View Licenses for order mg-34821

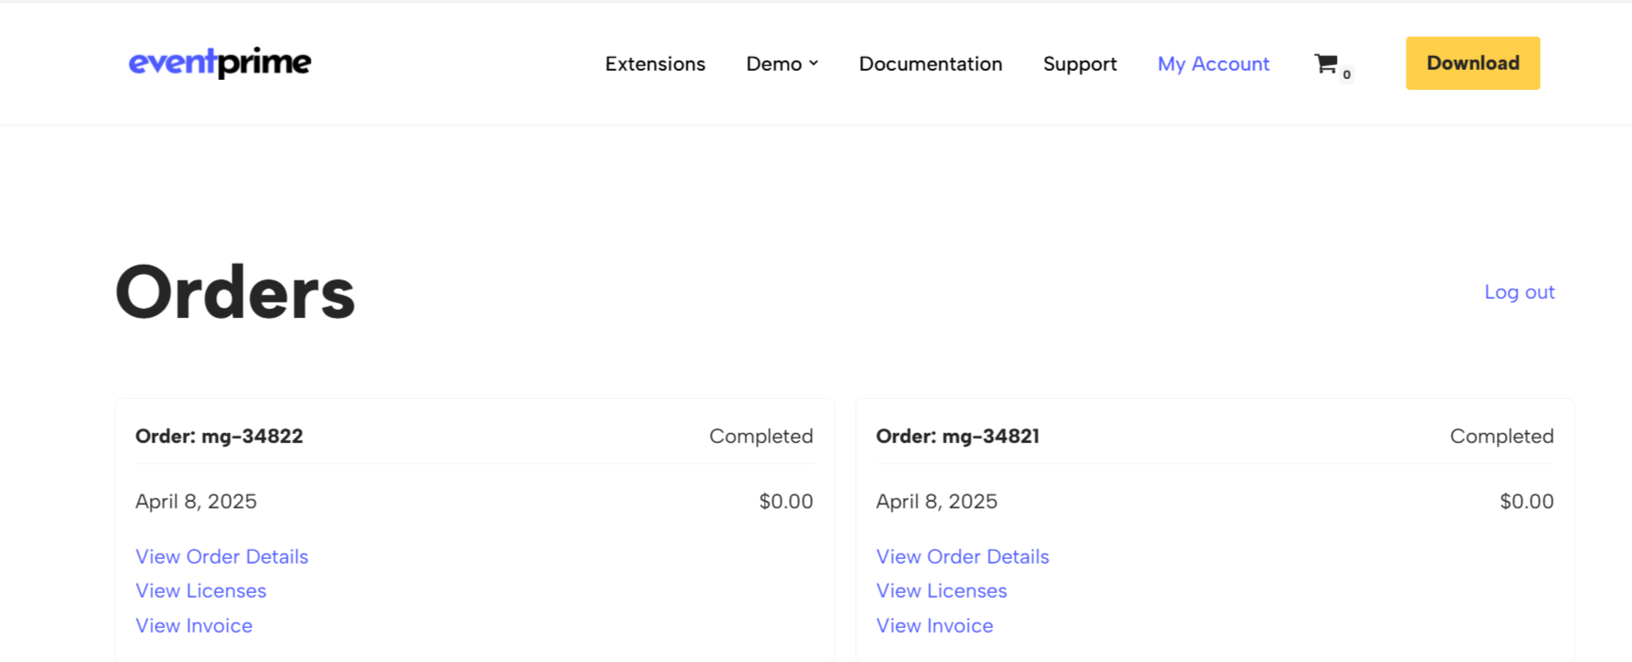[942, 590]
